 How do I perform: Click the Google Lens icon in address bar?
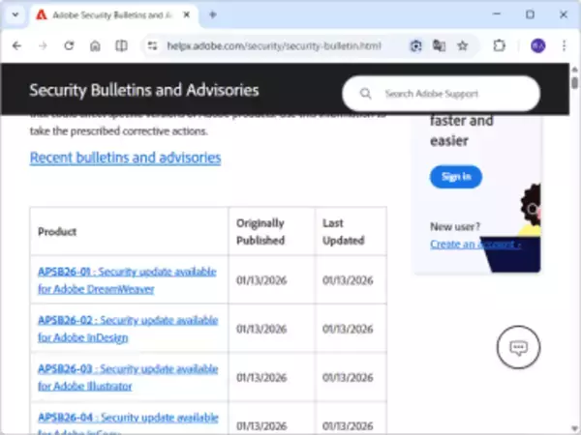pyautogui.click(x=415, y=45)
